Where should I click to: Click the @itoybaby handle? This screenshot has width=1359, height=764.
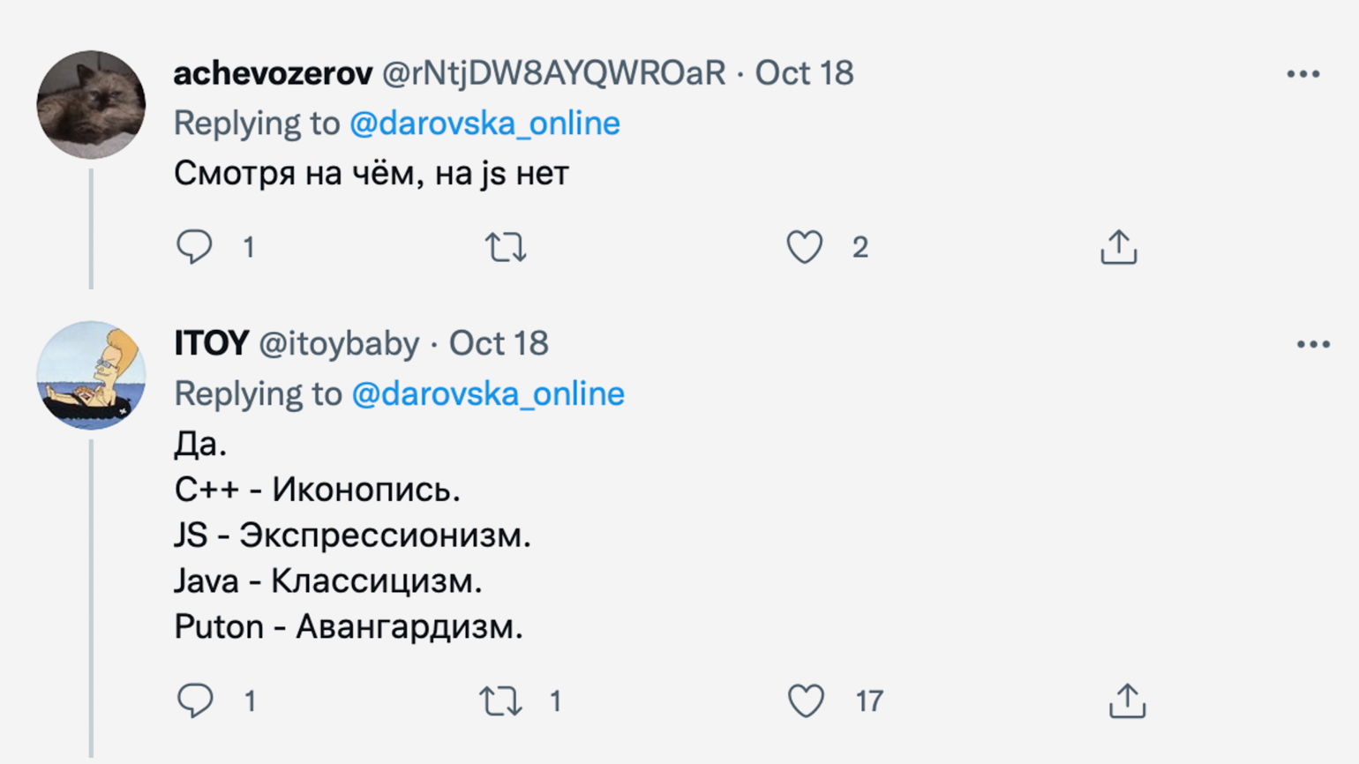pyautogui.click(x=339, y=343)
